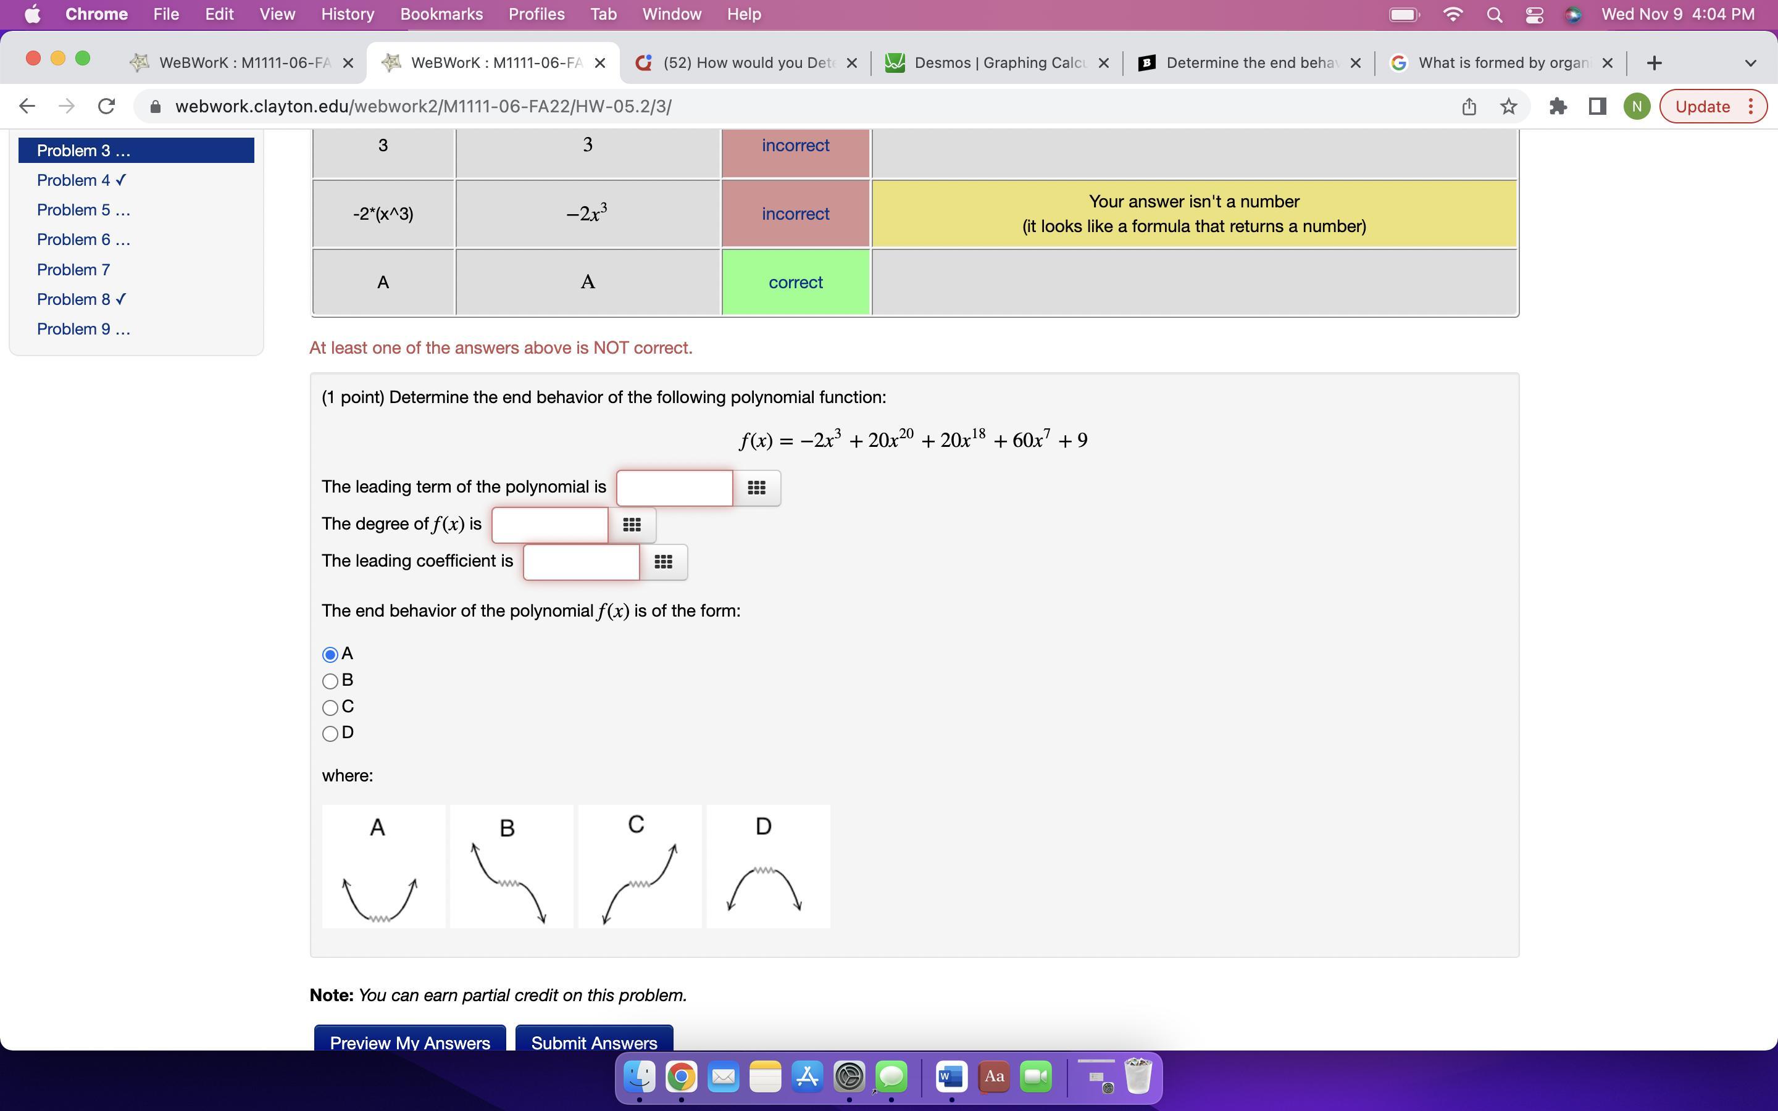Open Chrome extensions puzzle icon
The width and height of the screenshot is (1778, 1111).
click(1558, 107)
